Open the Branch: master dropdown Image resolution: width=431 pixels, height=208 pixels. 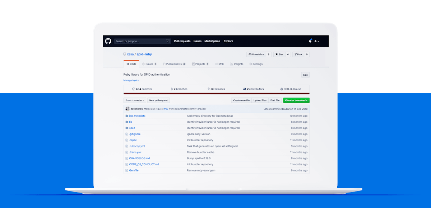tap(135, 100)
